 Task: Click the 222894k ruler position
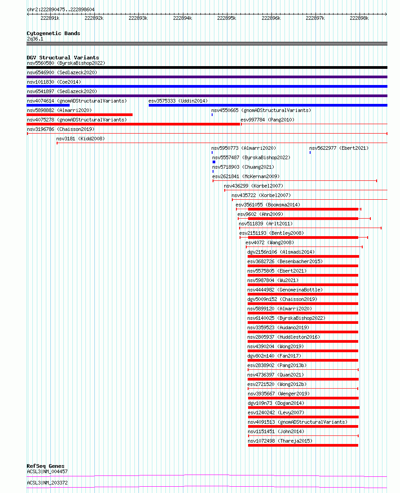click(x=182, y=18)
